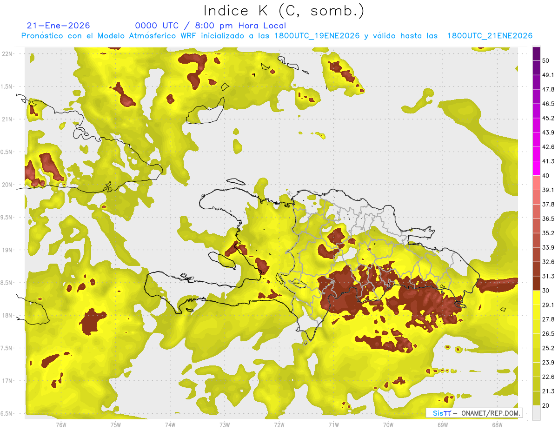Click the time label '0000 UTC / 8:00 pm Hora Local'

pos(210,26)
